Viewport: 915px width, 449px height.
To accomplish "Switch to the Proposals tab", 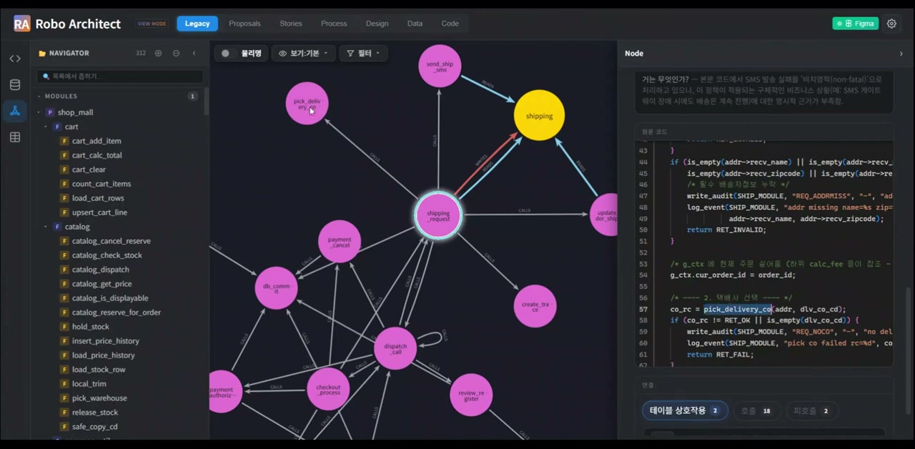I will click(x=244, y=24).
